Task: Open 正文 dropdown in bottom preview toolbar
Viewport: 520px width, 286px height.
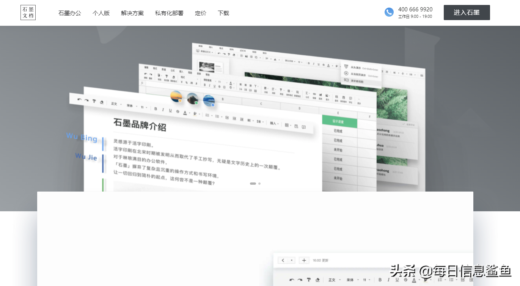Action: (x=334, y=280)
